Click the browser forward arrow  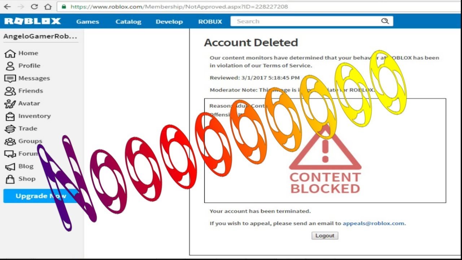(x=21, y=6)
